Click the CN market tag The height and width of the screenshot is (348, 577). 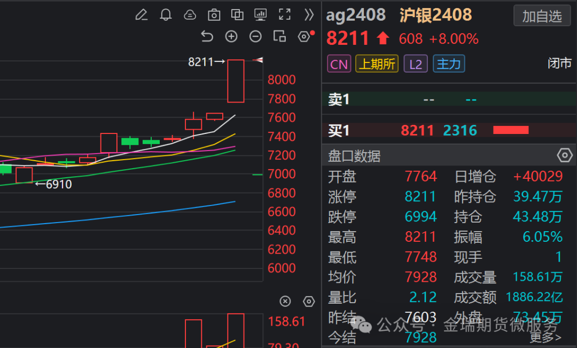[339, 64]
